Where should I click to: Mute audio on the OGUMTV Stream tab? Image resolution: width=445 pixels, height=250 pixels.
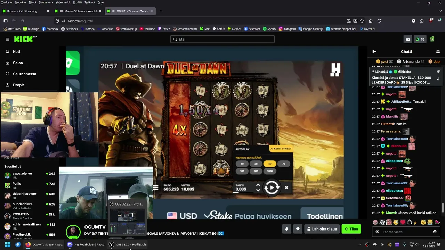point(113,11)
